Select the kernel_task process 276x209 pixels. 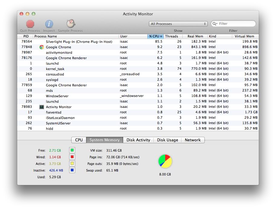click(138, 69)
